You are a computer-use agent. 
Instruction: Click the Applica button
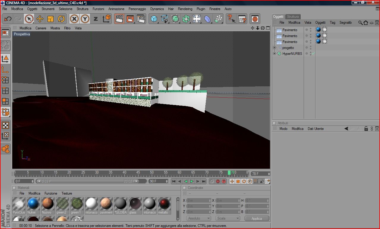(x=257, y=218)
